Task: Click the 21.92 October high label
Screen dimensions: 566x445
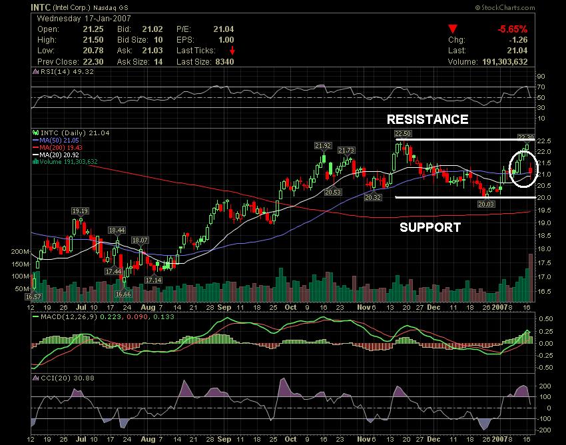Action: click(x=323, y=146)
